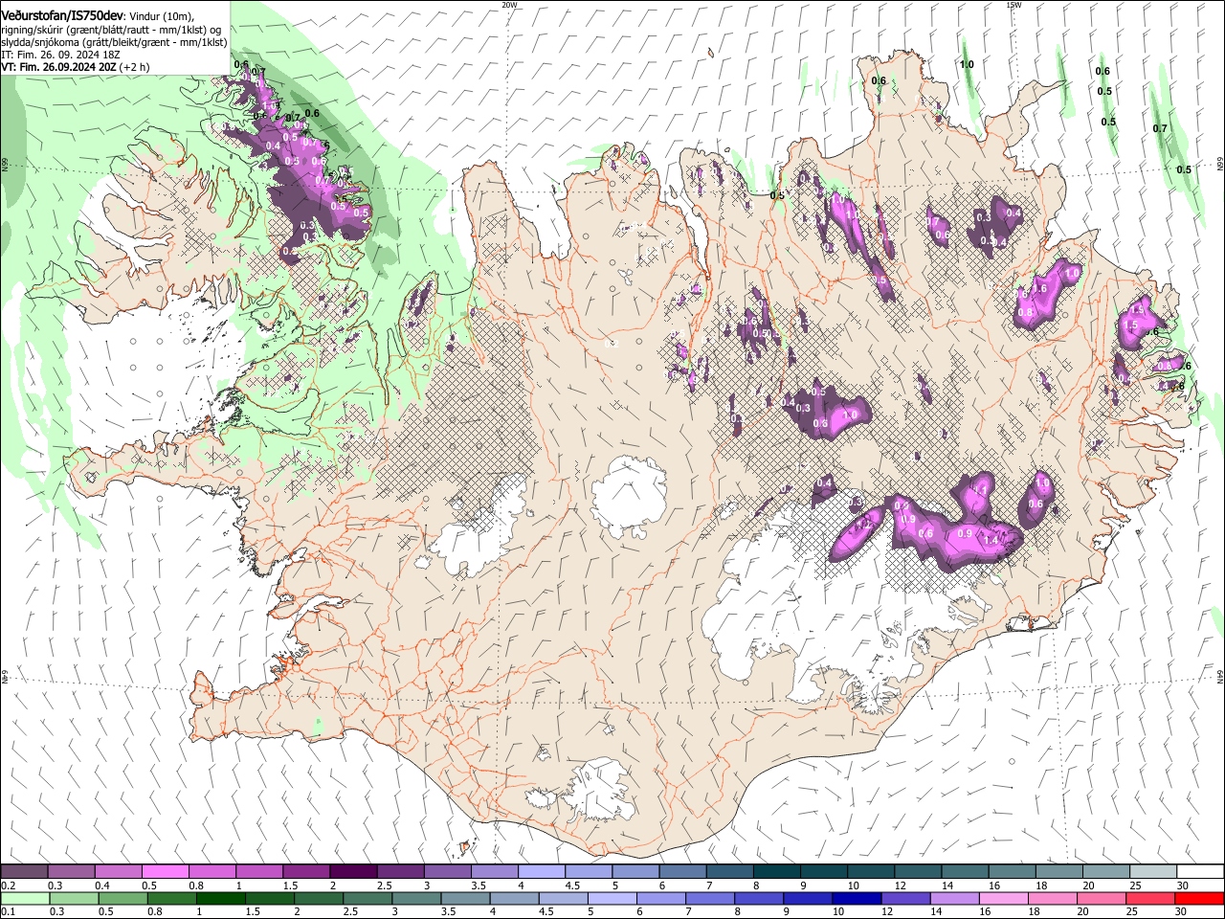
Task: Select the dark green lower swatch between 1 and 1.5
Action: (220, 898)
